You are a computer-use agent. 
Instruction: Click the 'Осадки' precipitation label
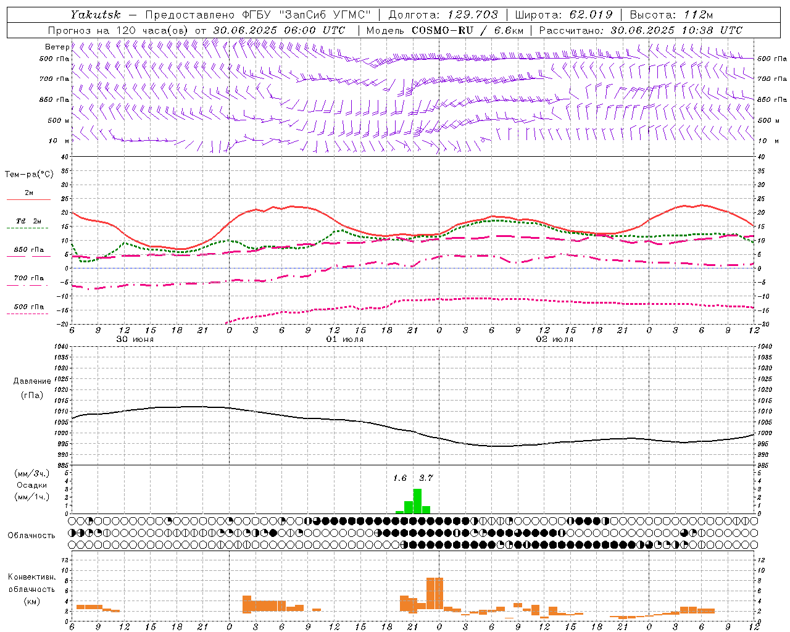point(31,485)
